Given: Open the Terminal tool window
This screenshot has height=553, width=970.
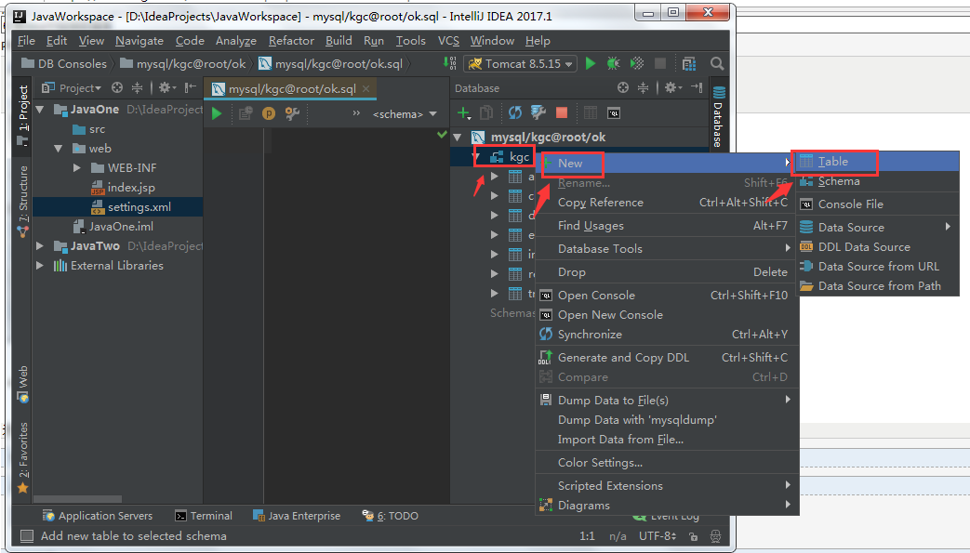Looking at the screenshot, I should [204, 516].
